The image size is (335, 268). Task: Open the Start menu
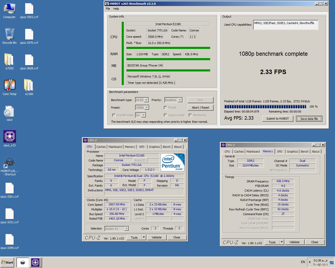coord(7,262)
